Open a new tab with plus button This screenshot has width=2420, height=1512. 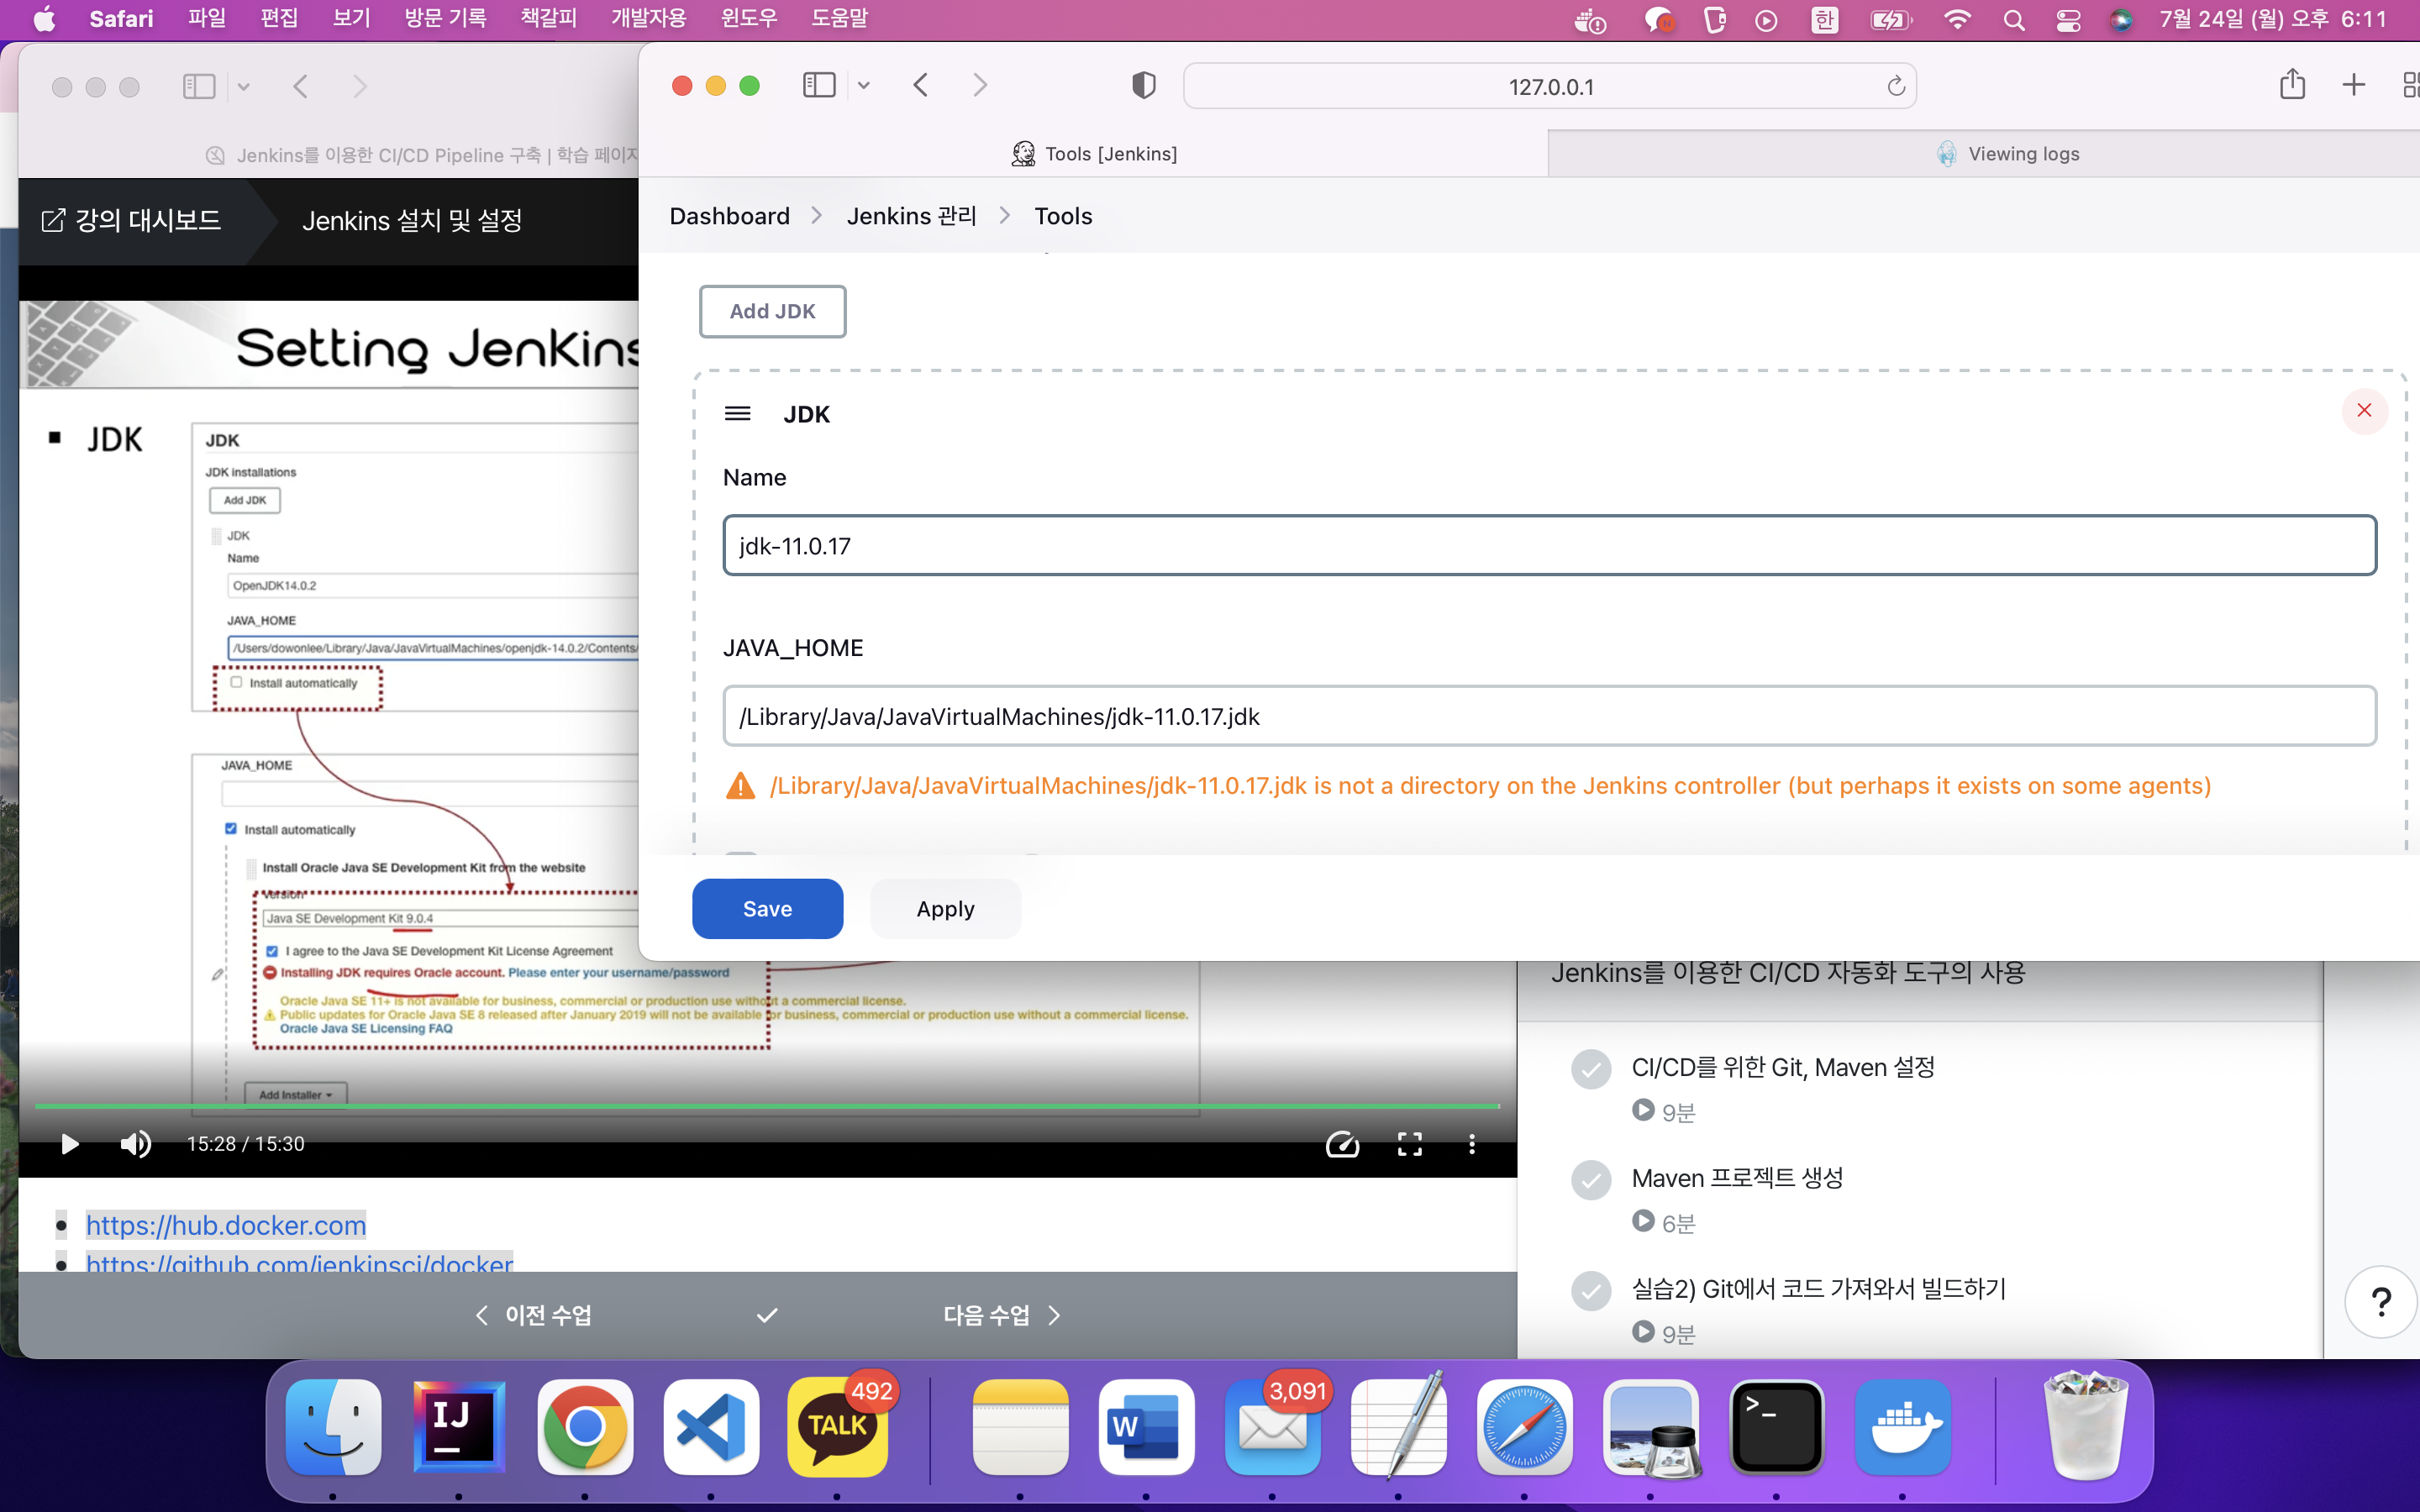(x=2354, y=85)
